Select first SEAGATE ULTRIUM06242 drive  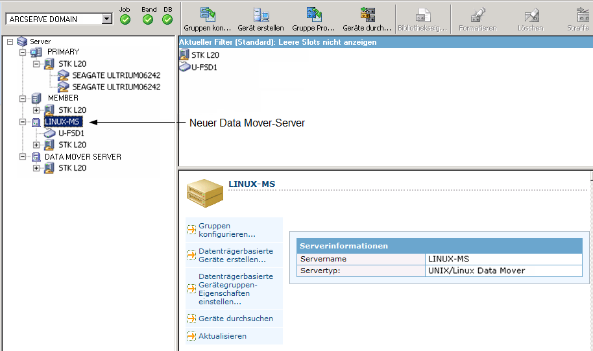click(115, 75)
